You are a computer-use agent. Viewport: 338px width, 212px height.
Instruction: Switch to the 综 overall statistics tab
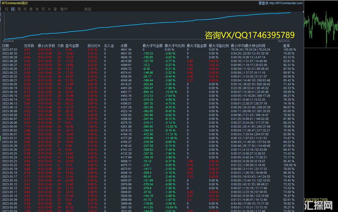coord(7,9)
